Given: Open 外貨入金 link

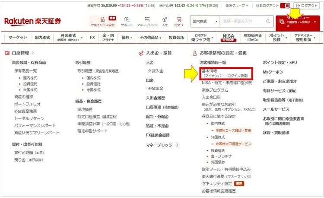Looking at the screenshot, I should coord(156,71).
